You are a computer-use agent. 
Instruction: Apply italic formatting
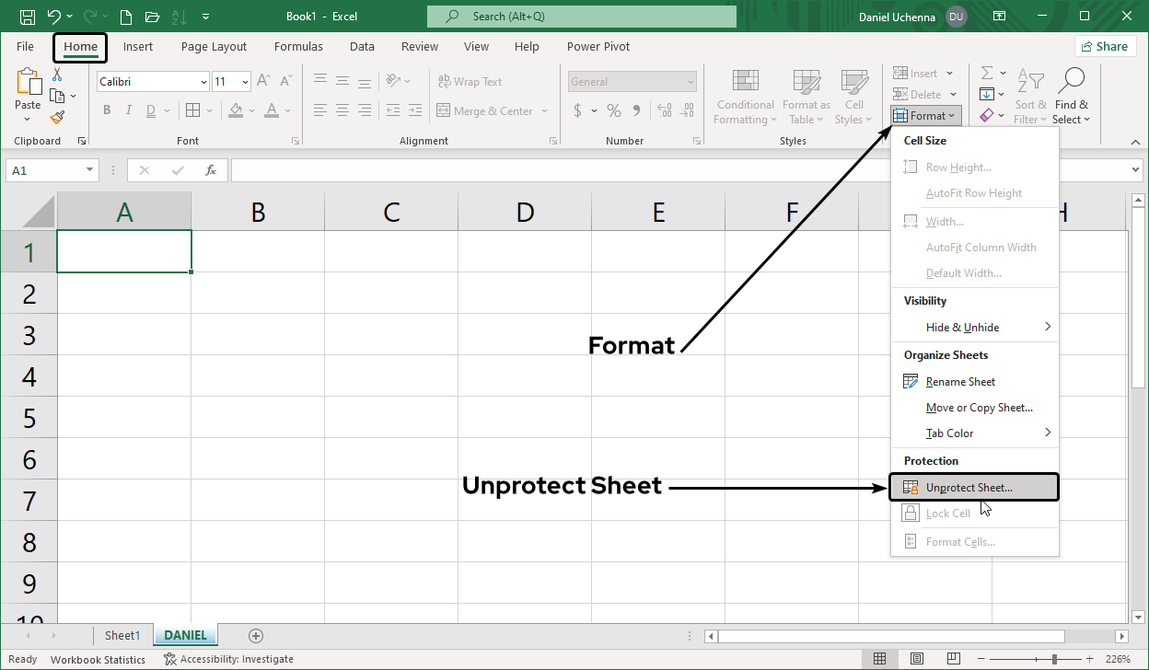click(x=128, y=110)
